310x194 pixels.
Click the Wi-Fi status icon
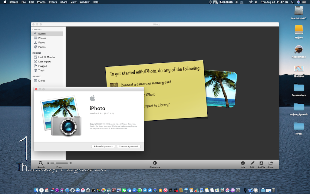point(251,2)
